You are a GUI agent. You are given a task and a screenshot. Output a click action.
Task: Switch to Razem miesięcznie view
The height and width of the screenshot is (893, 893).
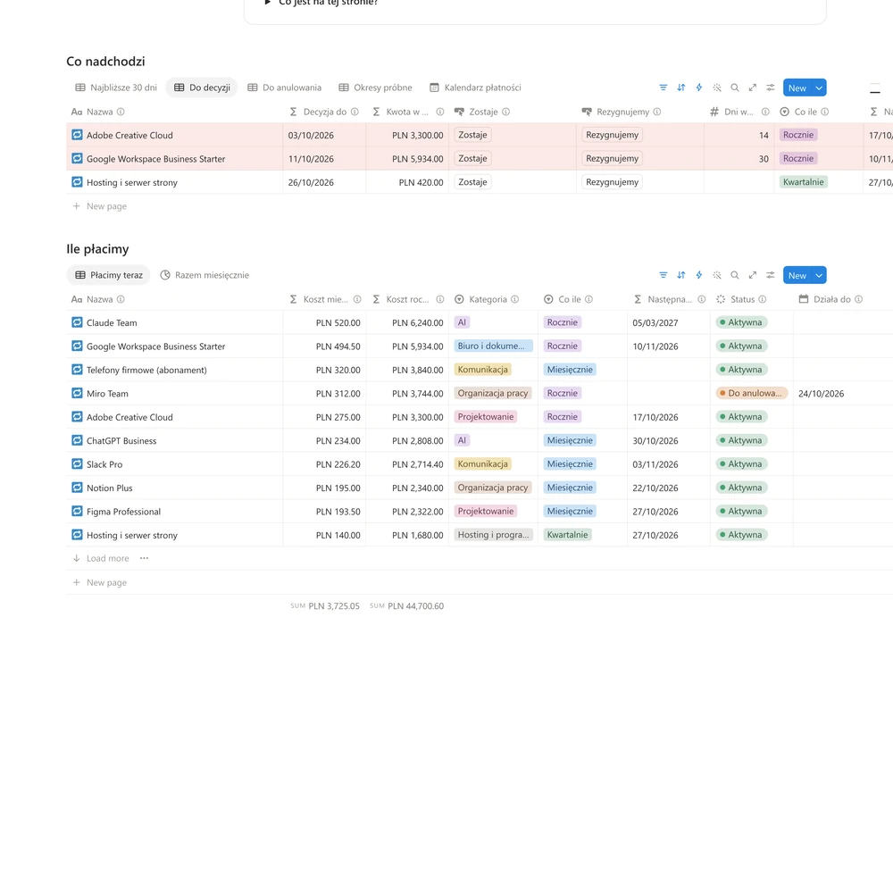coord(204,275)
